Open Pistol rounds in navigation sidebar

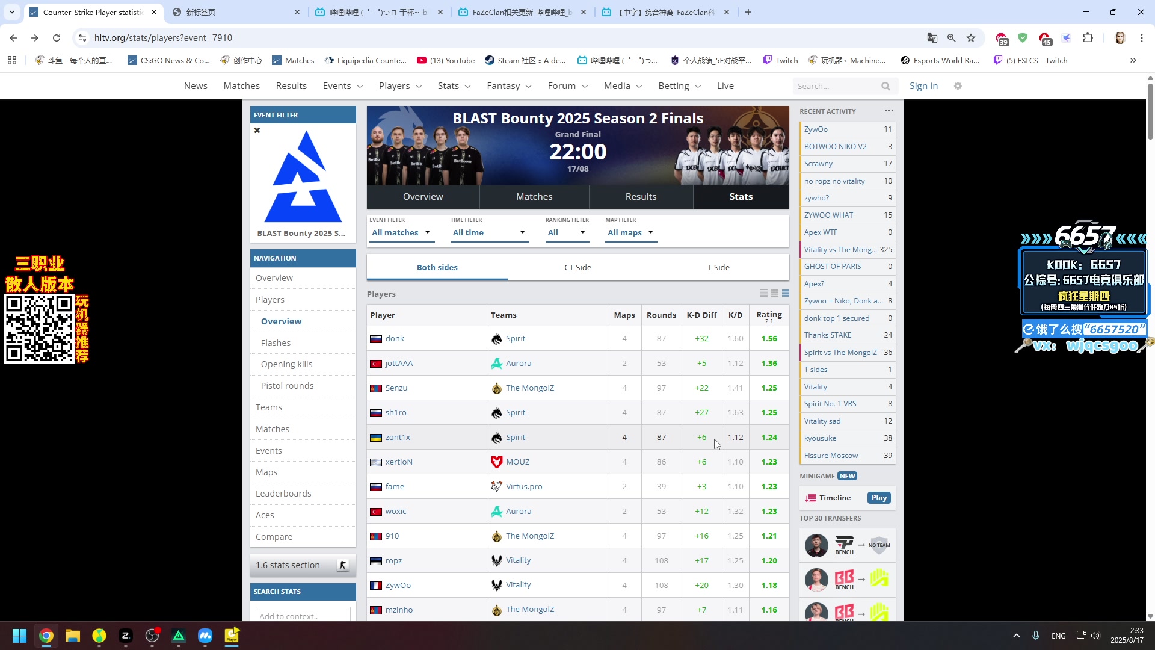click(x=287, y=386)
